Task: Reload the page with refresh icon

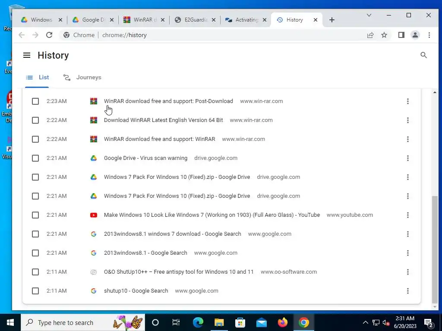Action: coord(49,35)
